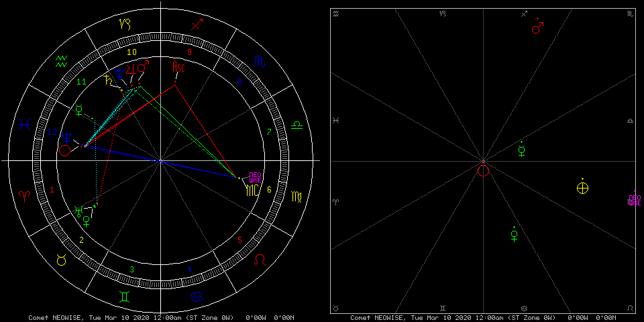
Task: Click the chart date caption below the wheel
Action: point(161,317)
